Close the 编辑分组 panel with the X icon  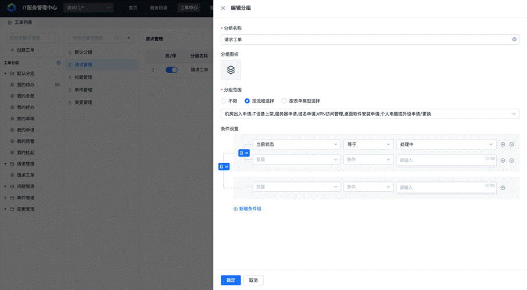[x=223, y=8]
